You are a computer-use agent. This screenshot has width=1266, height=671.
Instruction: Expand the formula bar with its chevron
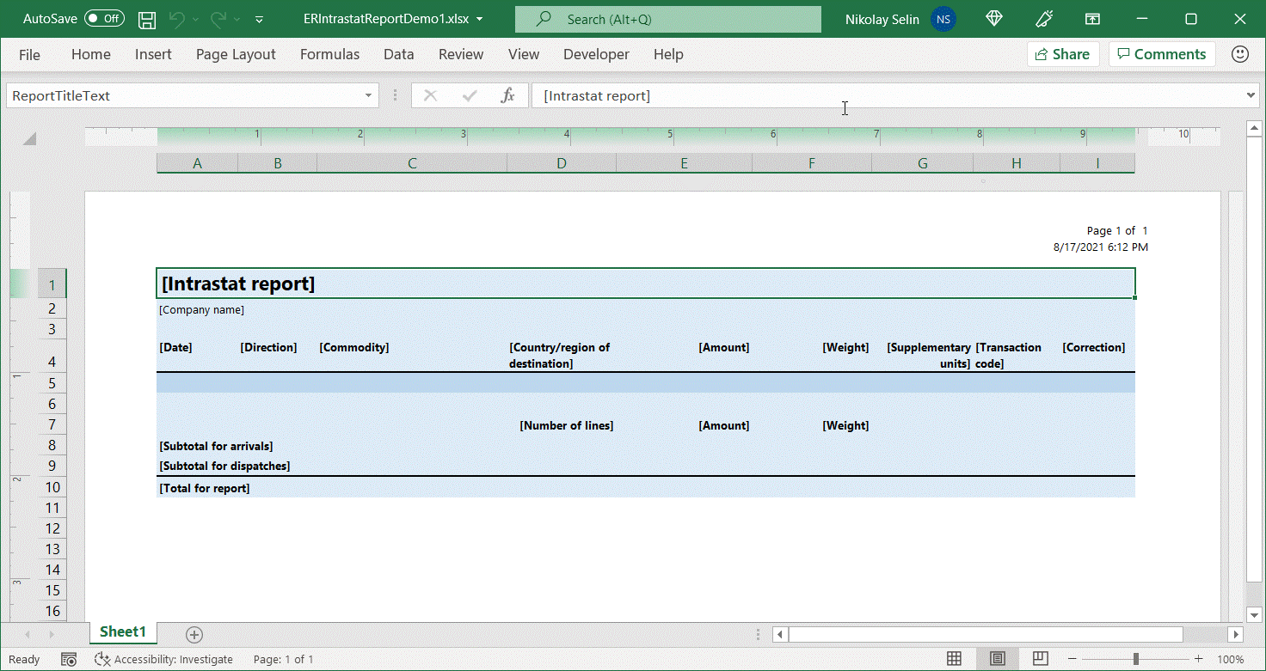[x=1250, y=95]
